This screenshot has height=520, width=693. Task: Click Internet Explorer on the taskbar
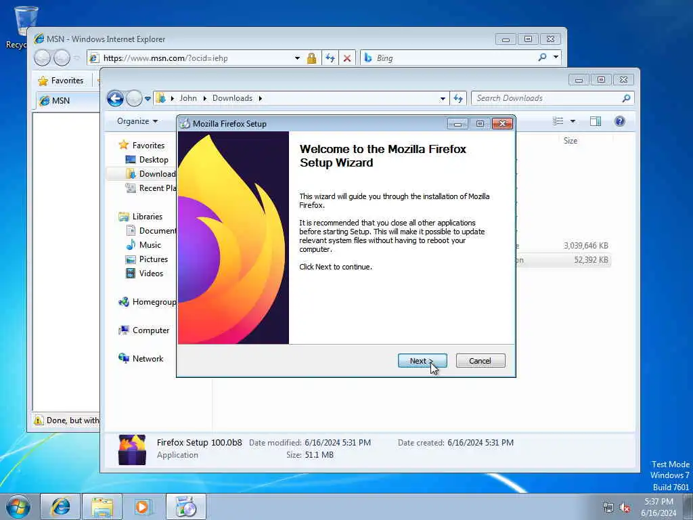tap(60, 506)
